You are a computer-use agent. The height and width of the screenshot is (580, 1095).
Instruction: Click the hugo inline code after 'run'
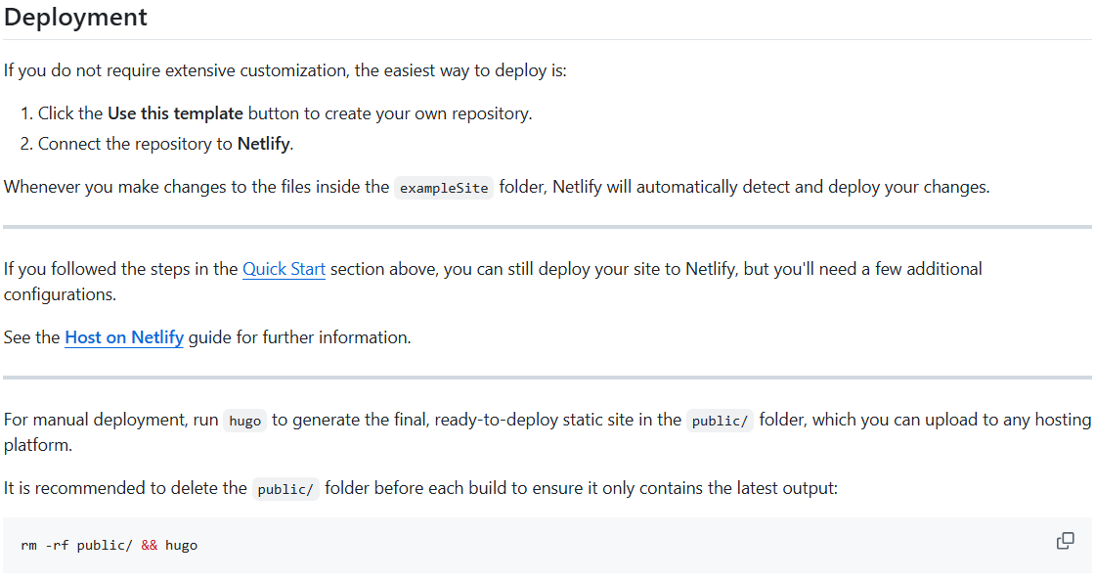pyautogui.click(x=245, y=421)
